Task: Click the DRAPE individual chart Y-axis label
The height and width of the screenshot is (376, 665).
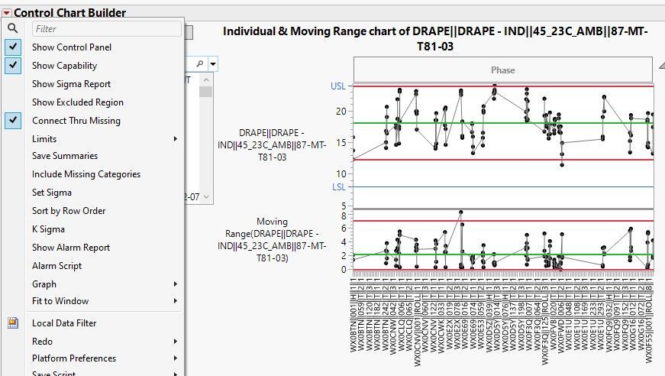Action: pyautogui.click(x=272, y=145)
